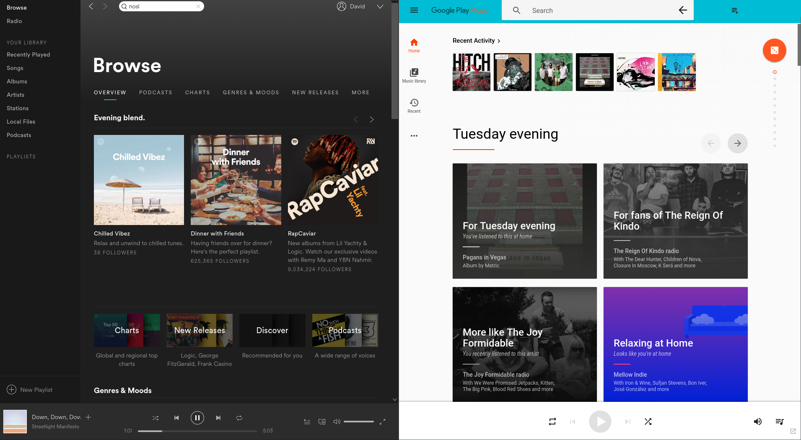Open Music library in Google Play Music
This screenshot has height=440, width=801.
(414, 76)
